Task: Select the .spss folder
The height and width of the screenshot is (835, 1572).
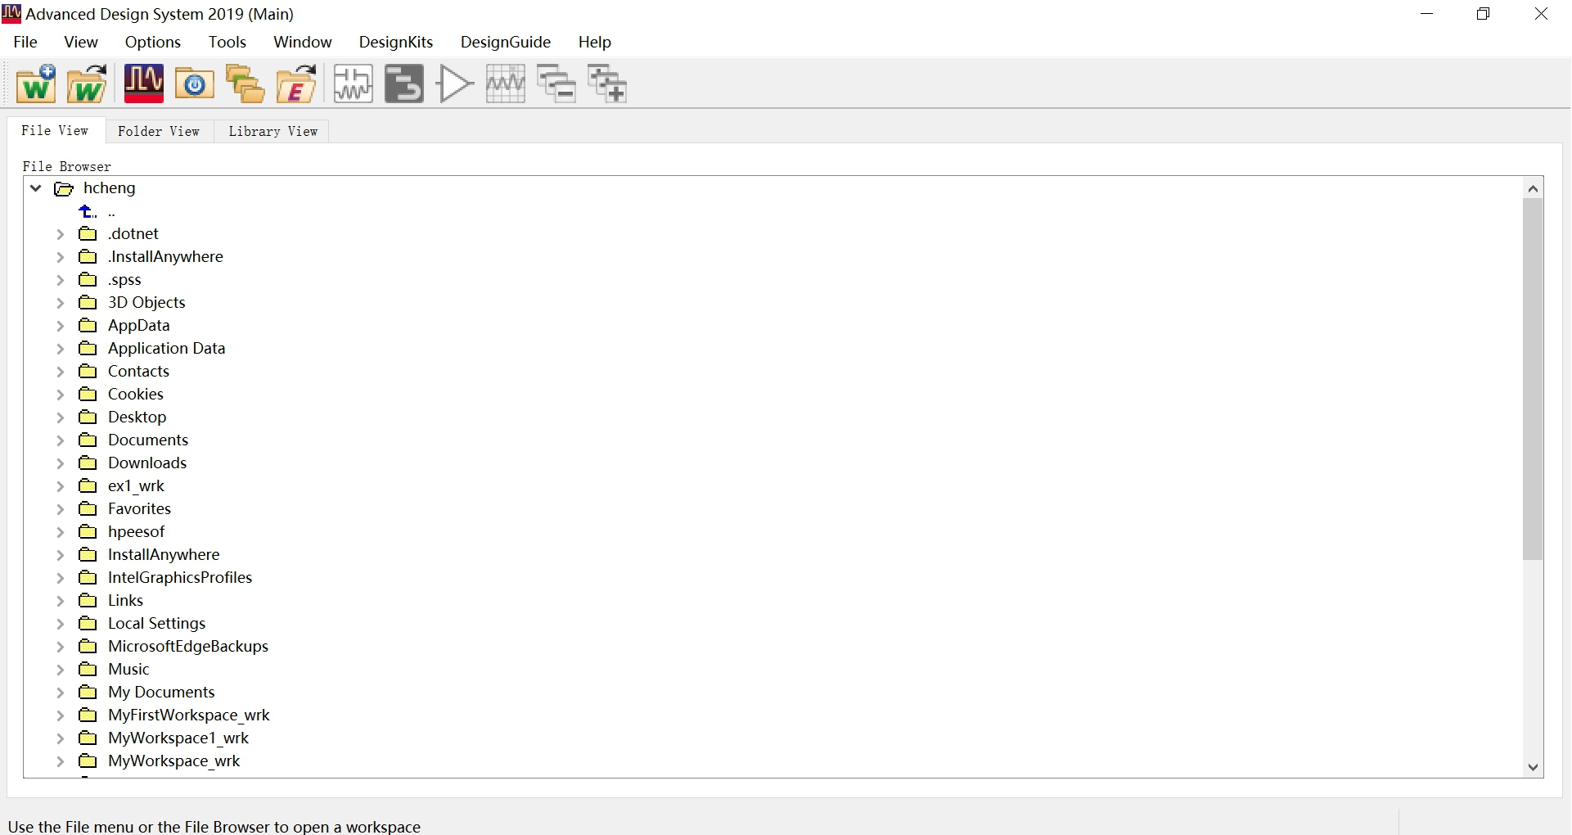Action: coord(124,280)
